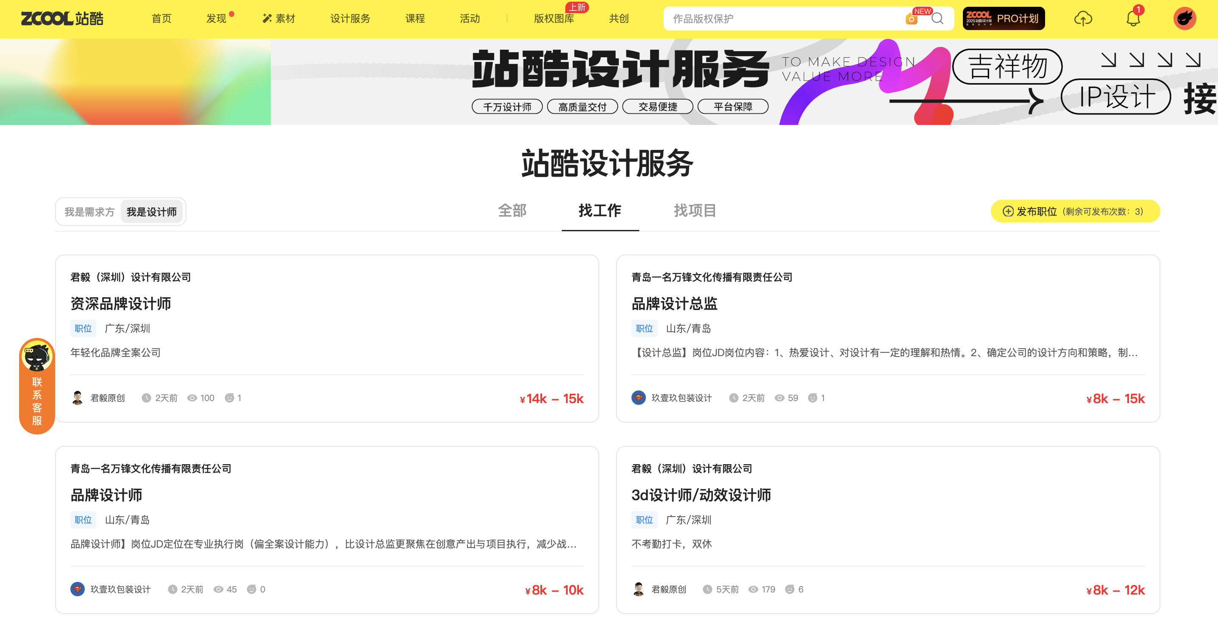This screenshot has width=1218, height=631.
Task: Click 玖壹玖包装设计 avatar on 品牌设计师 card
Action: [x=78, y=589]
